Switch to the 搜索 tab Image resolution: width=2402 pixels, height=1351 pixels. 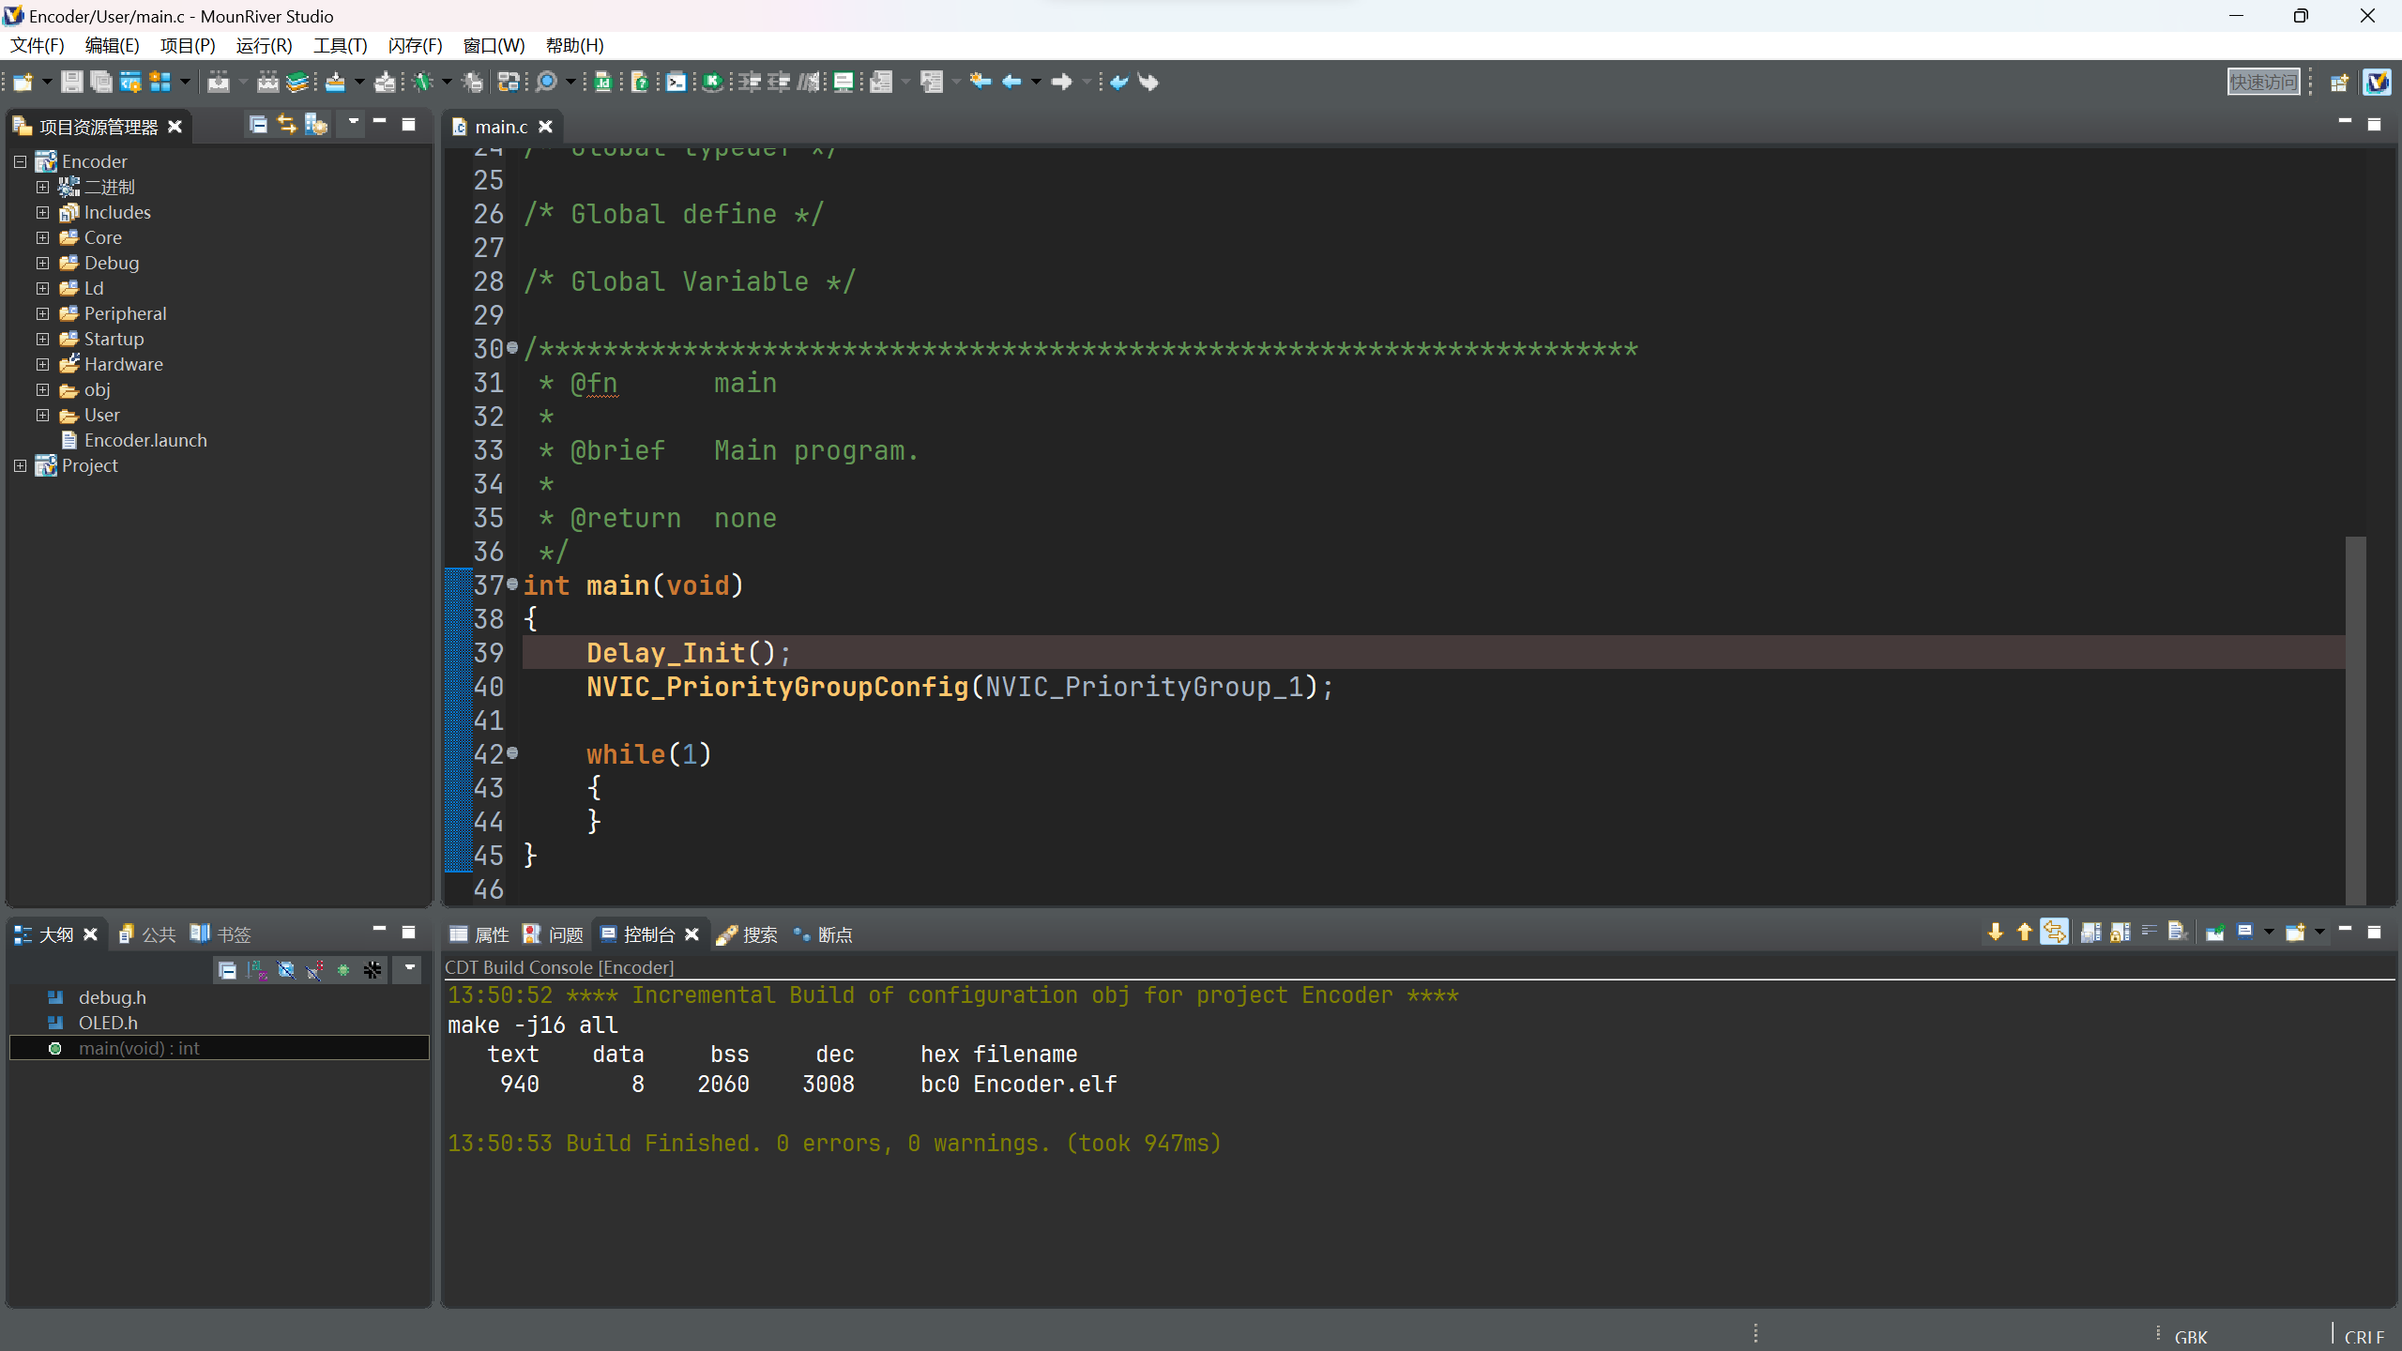tap(747, 934)
